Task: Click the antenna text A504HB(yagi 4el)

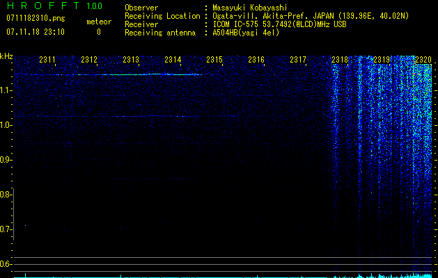Action: pos(246,33)
